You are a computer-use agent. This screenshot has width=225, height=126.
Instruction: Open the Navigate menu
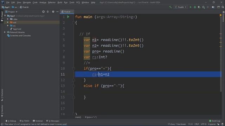(27, 2)
